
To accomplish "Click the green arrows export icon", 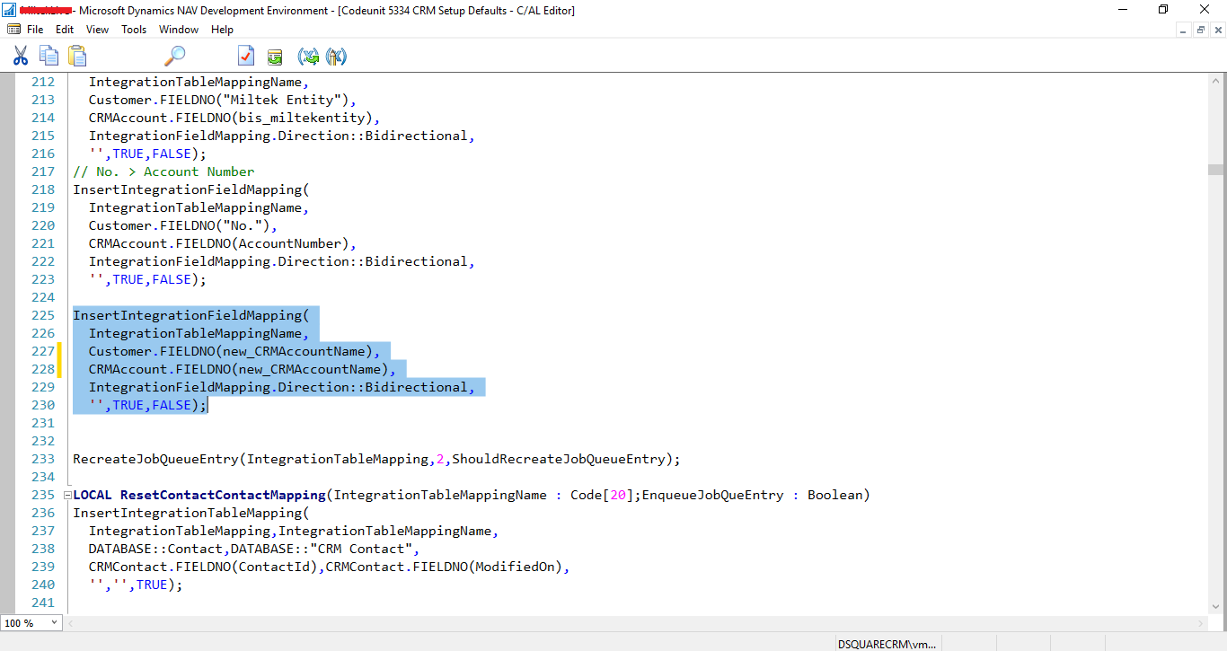I will pyautogui.click(x=309, y=55).
